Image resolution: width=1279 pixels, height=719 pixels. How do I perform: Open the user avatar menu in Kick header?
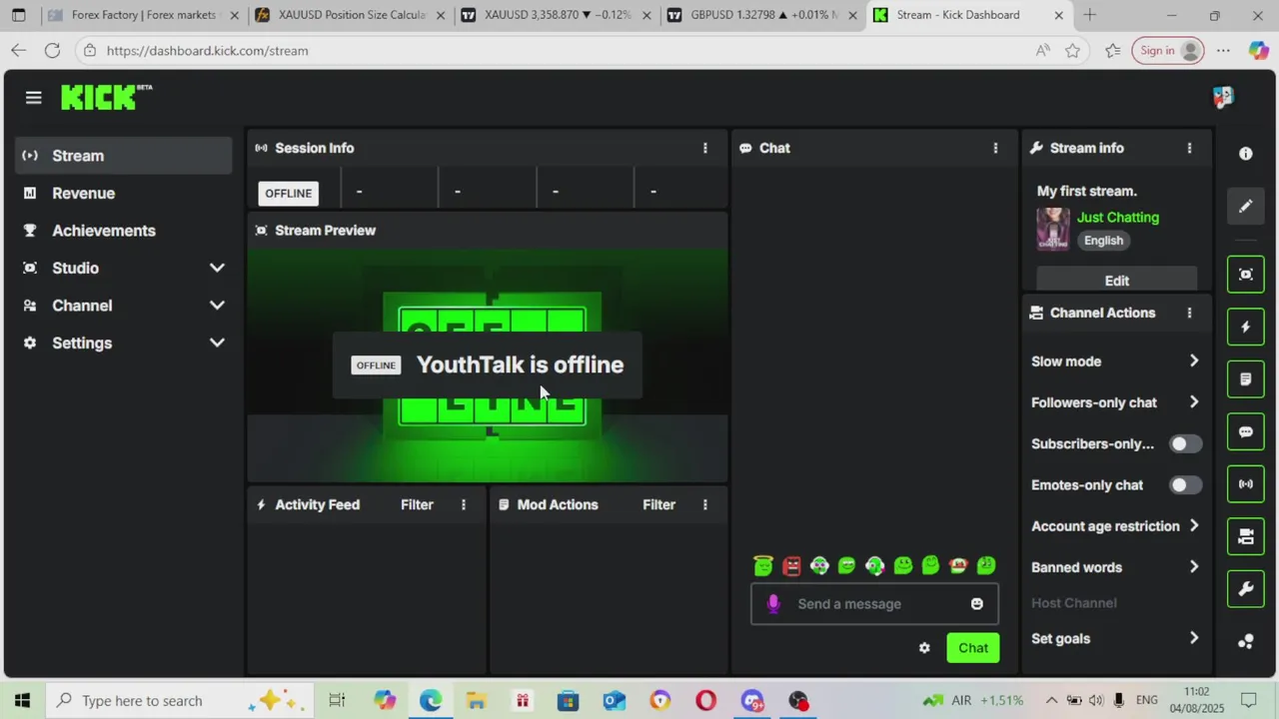(x=1223, y=97)
